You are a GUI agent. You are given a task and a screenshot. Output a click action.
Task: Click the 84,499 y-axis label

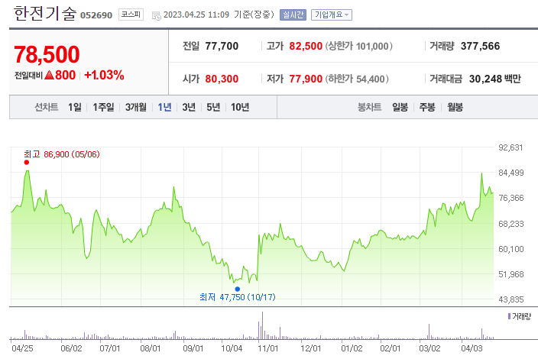pos(511,173)
